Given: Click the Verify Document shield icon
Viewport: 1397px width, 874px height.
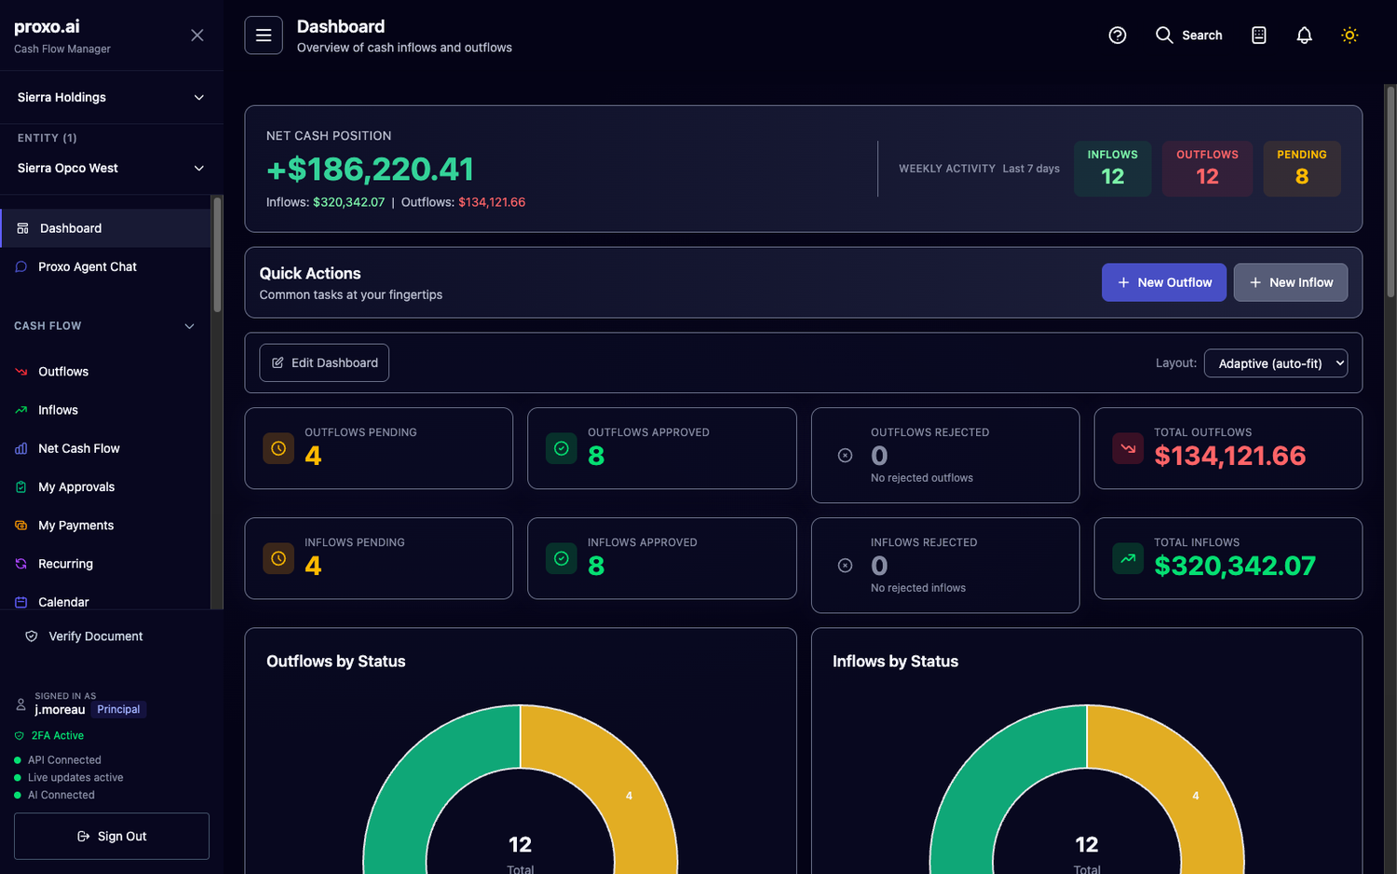Looking at the screenshot, I should (32, 636).
